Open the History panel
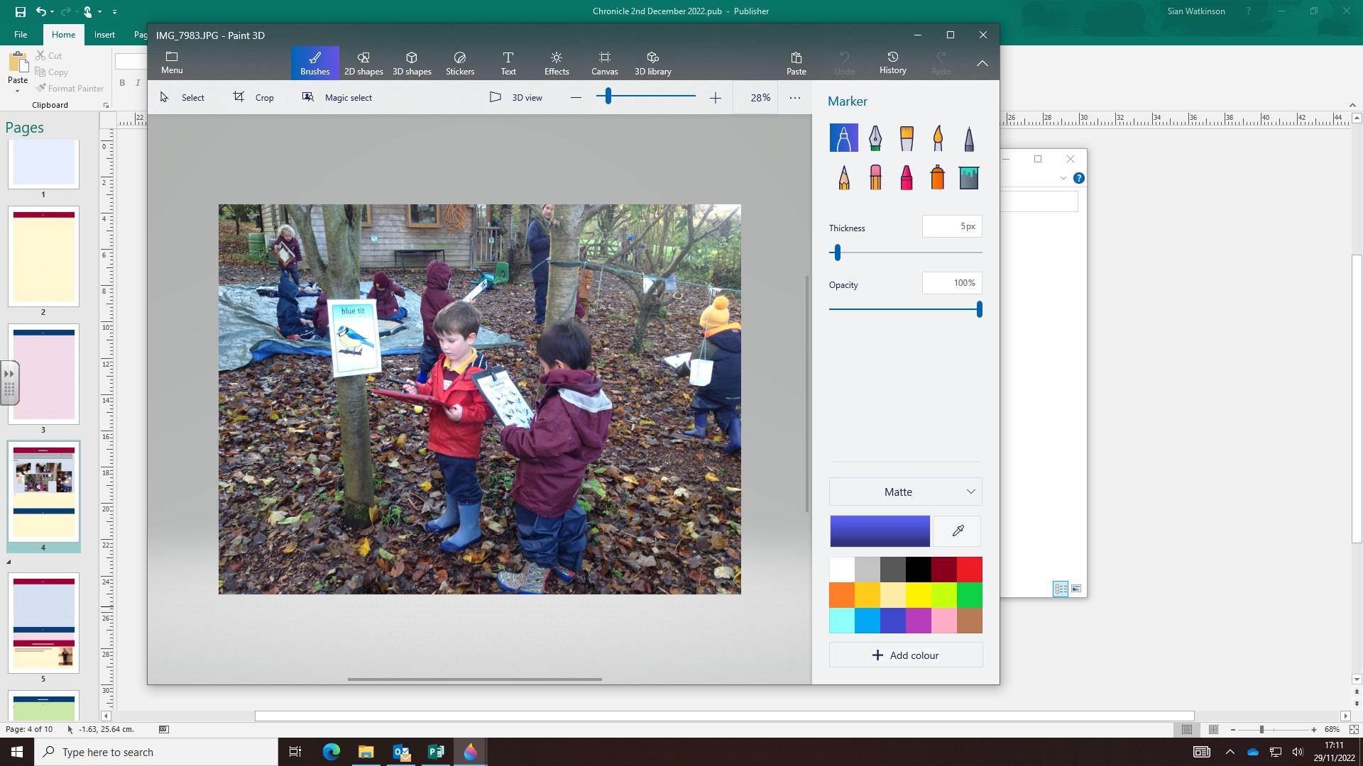 coord(892,62)
